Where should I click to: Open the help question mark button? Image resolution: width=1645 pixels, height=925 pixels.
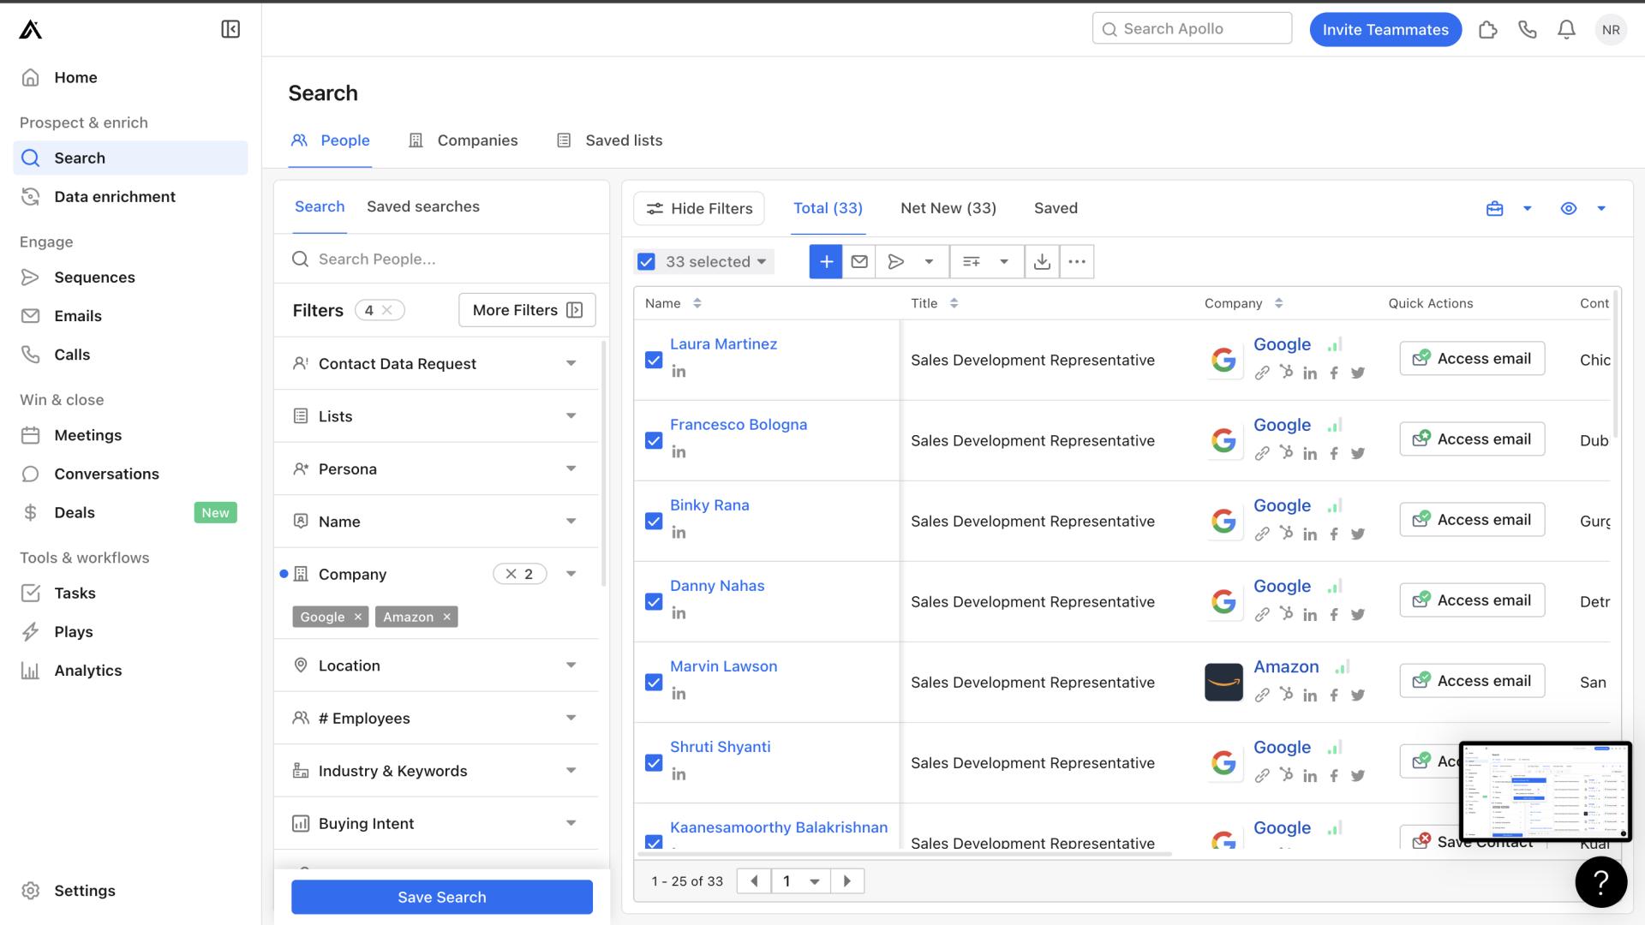pyautogui.click(x=1600, y=881)
